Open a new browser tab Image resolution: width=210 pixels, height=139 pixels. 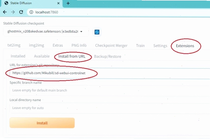click(68, 3)
